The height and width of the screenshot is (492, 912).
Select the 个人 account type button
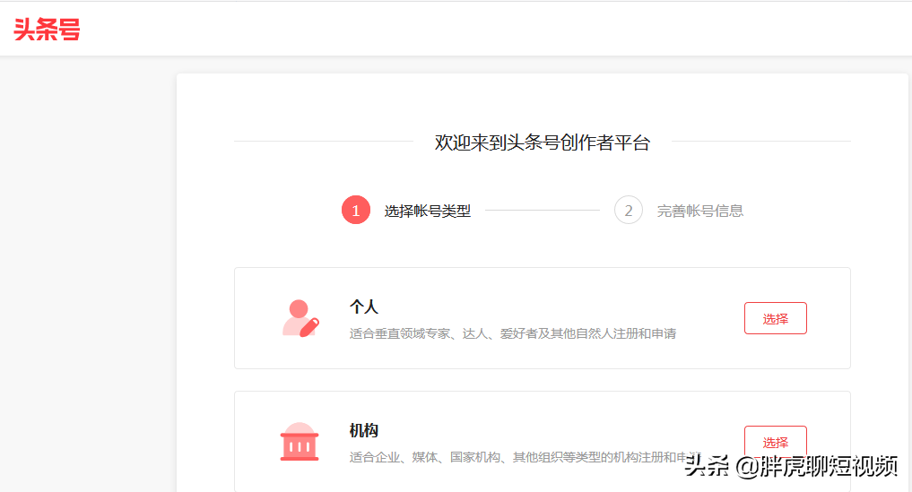(x=776, y=318)
